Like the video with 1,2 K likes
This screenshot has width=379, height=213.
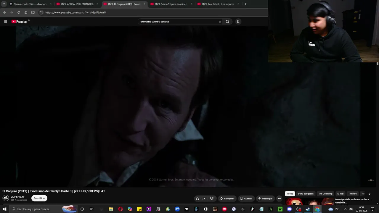(x=200, y=199)
